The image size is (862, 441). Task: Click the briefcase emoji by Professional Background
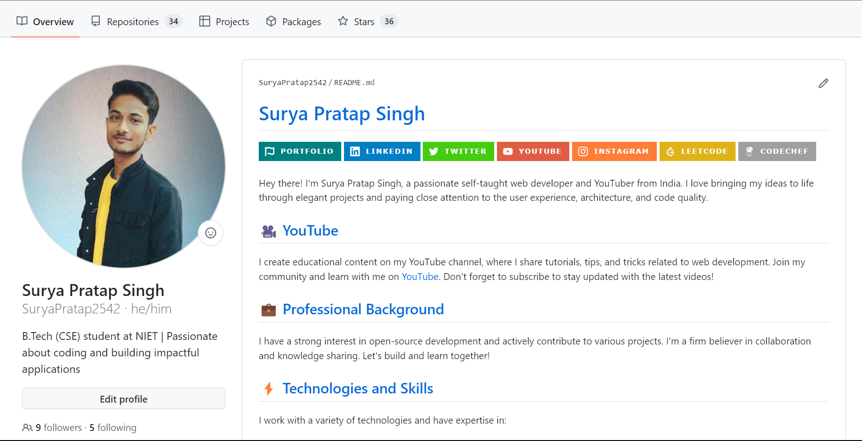click(x=269, y=310)
